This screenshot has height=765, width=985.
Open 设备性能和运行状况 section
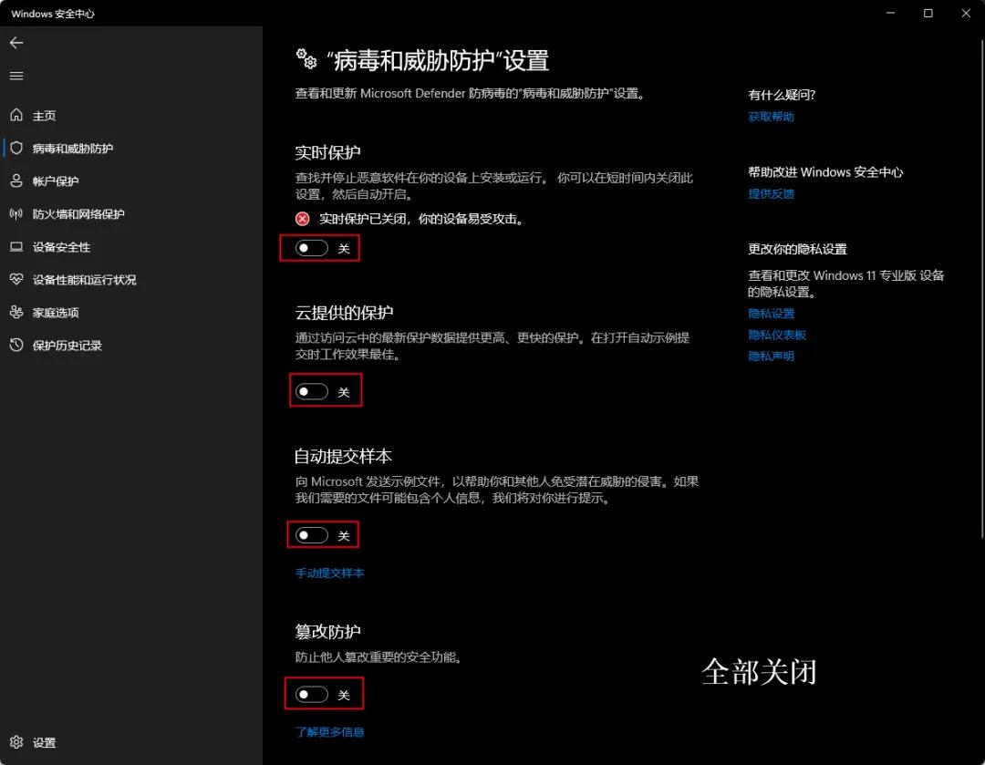pyautogui.click(x=130, y=280)
